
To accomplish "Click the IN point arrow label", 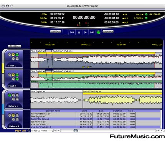I will pos(125,15).
